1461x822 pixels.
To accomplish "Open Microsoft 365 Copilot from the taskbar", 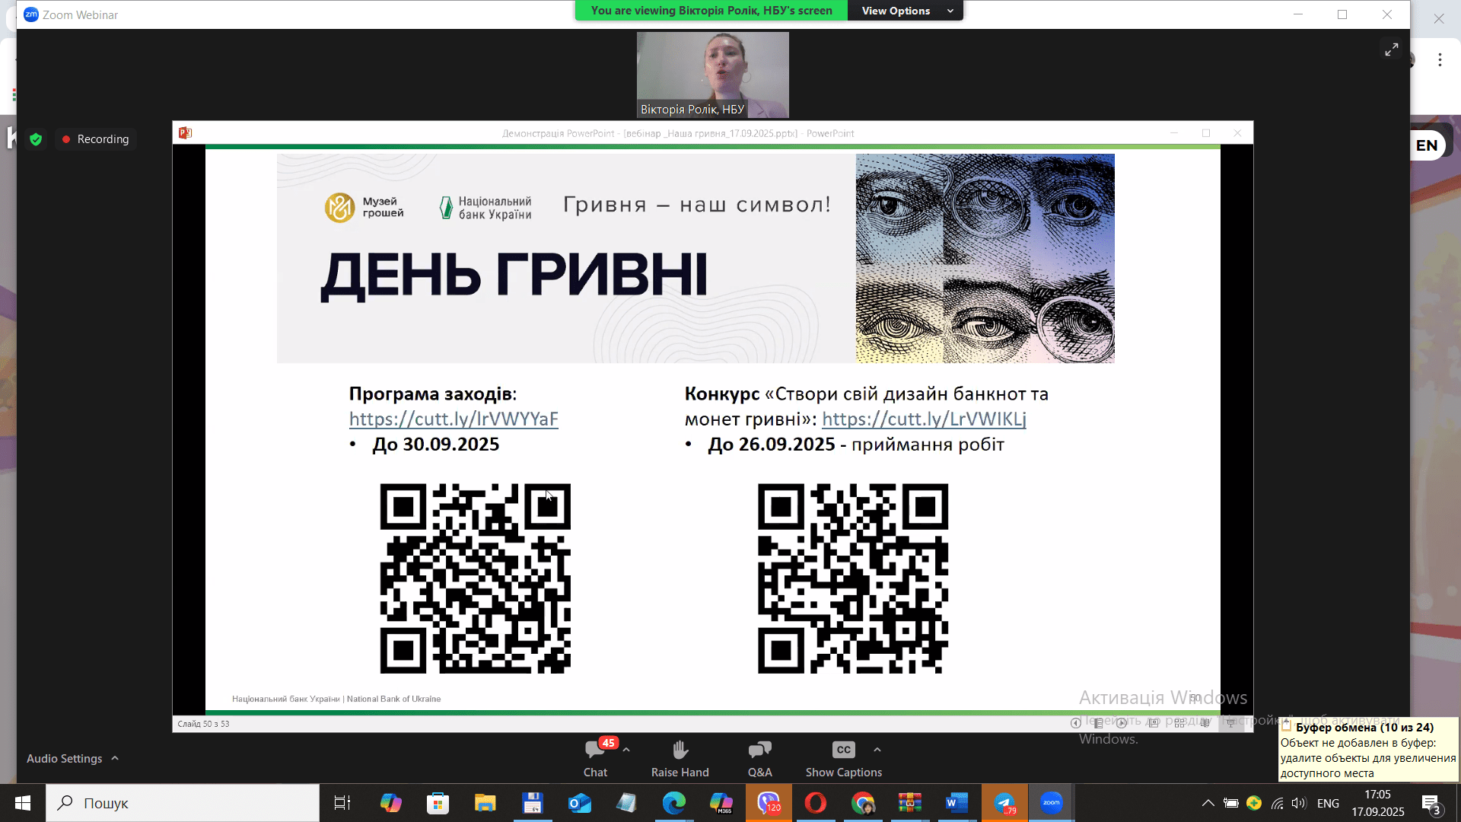I will tap(721, 803).
